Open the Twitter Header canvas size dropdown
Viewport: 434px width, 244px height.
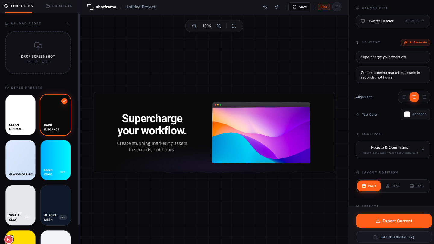(x=393, y=21)
